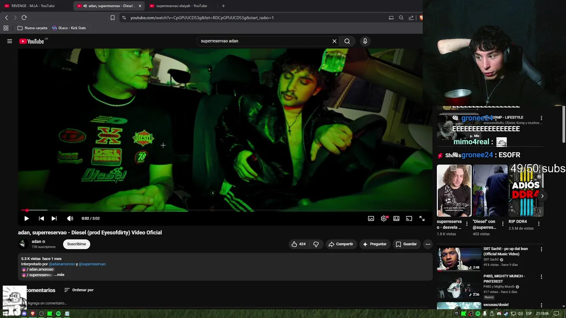Open Spotify from the Windows taskbar
The image size is (566, 318).
click(58, 314)
